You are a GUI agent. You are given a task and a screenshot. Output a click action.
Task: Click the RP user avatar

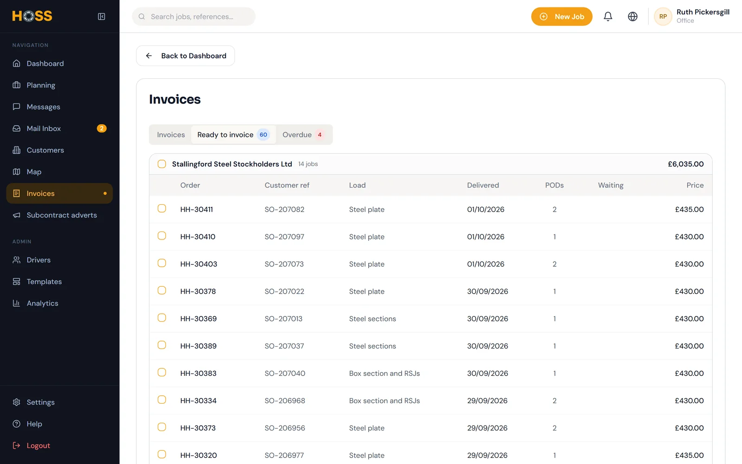click(x=663, y=17)
